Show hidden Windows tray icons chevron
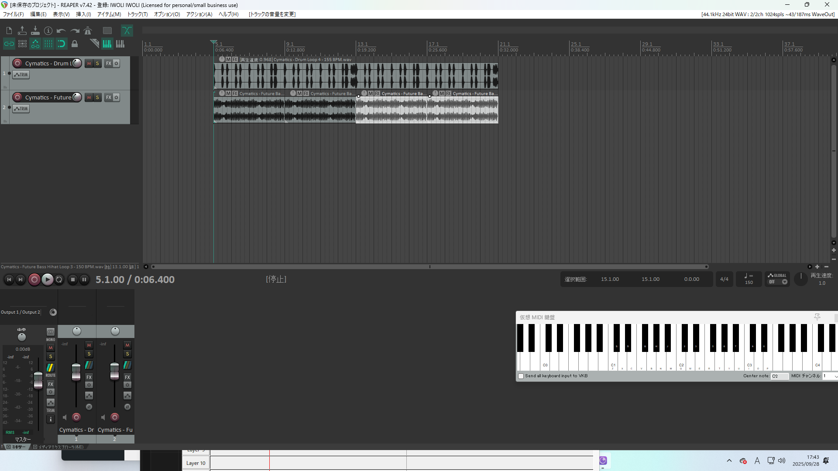The image size is (838, 471). pyautogui.click(x=729, y=461)
